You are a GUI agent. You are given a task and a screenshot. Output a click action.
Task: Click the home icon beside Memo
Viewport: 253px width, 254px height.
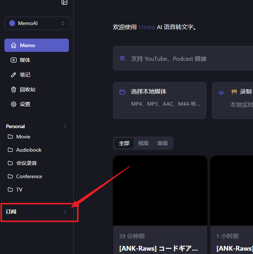tap(14, 45)
